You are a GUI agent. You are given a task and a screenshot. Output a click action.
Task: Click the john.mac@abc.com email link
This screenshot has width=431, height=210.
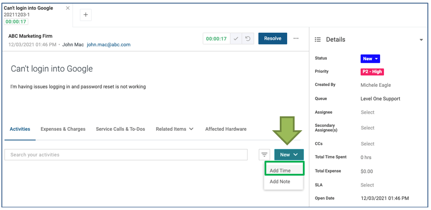[109, 44]
